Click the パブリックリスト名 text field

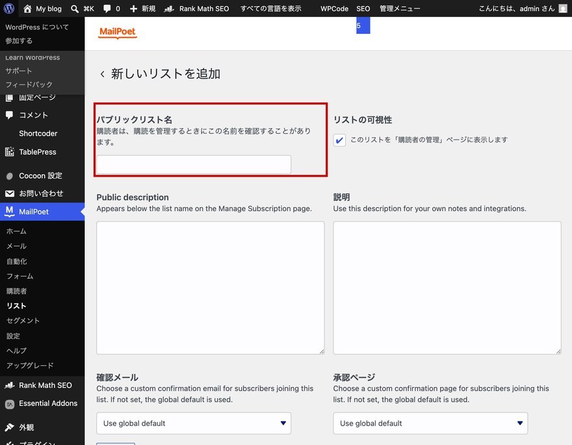(x=194, y=164)
